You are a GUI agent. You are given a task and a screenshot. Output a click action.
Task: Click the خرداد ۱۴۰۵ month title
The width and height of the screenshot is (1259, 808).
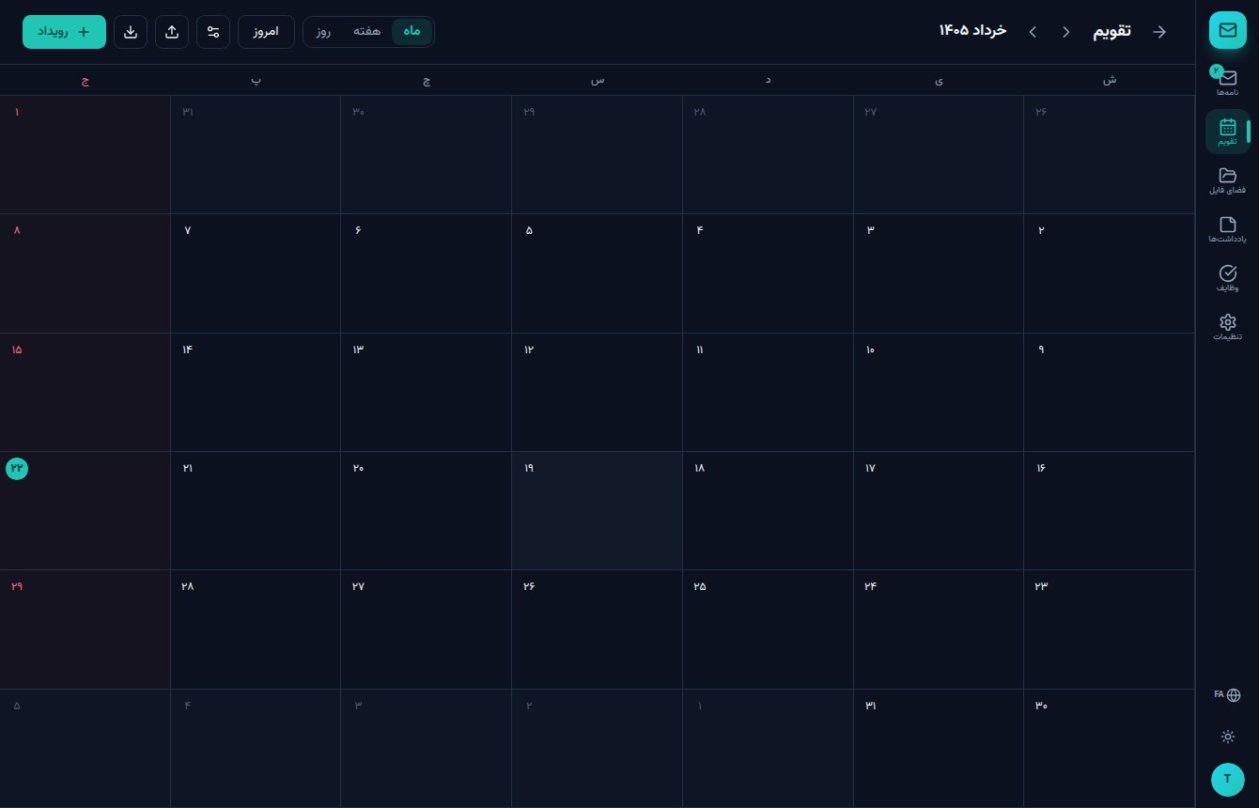(x=972, y=31)
